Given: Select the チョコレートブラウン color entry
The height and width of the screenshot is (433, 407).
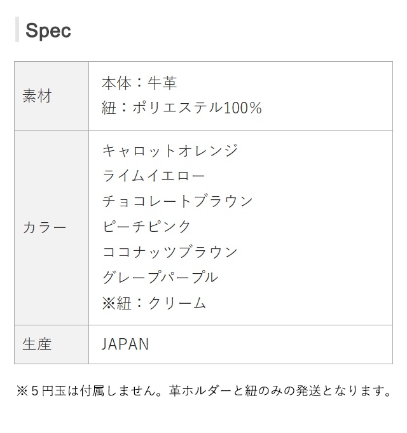Looking at the screenshot, I should (x=177, y=201).
